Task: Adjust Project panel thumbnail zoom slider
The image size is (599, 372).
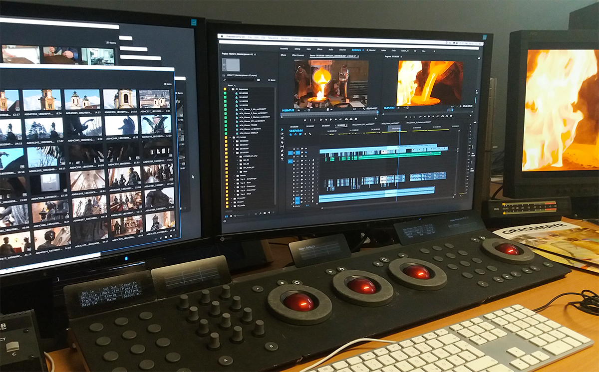Action: (x=240, y=216)
